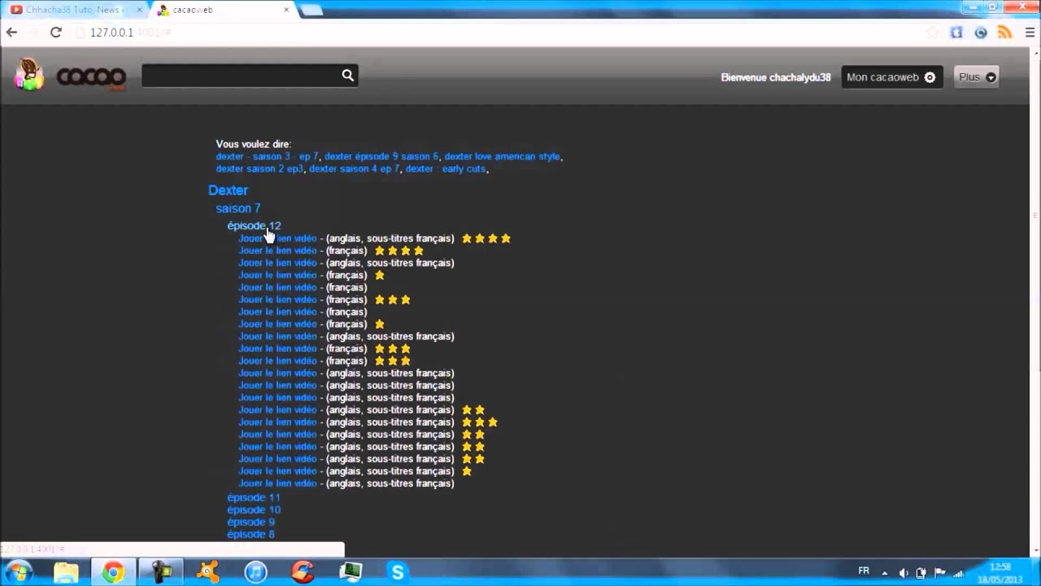Click the network signal tray icon

pyautogui.click(x=959, y=572)
